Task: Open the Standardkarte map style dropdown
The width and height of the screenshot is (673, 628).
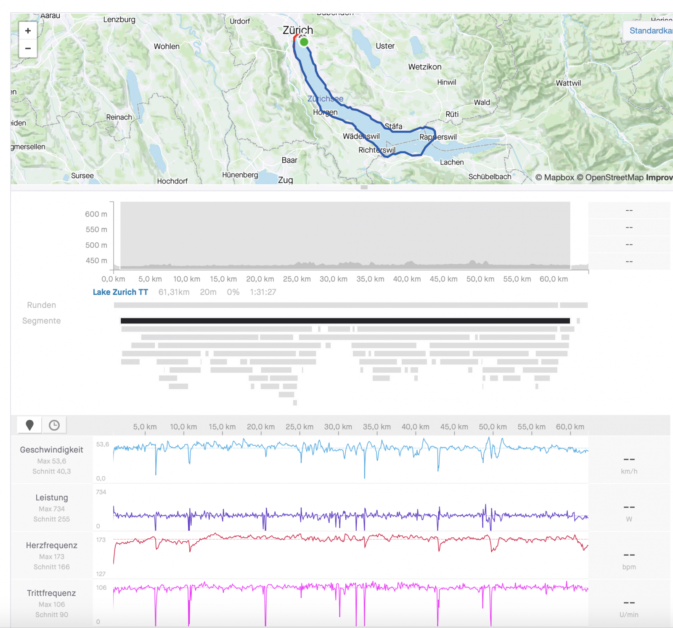Action: [650, 31]
